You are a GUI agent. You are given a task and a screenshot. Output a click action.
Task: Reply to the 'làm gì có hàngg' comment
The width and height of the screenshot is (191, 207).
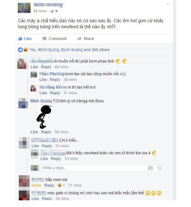click(46, 132)
